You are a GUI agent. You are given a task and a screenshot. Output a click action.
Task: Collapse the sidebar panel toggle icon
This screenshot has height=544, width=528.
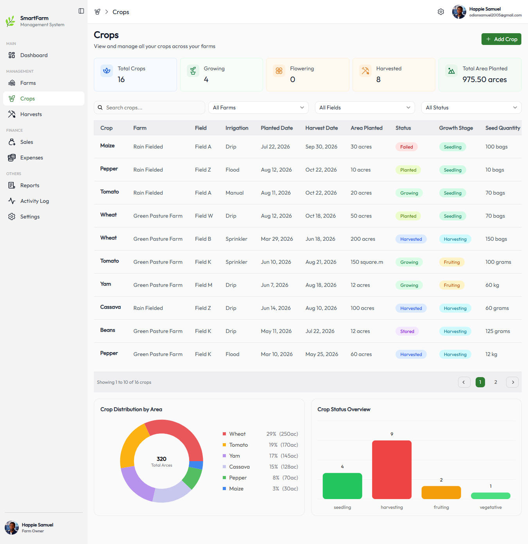81,11
